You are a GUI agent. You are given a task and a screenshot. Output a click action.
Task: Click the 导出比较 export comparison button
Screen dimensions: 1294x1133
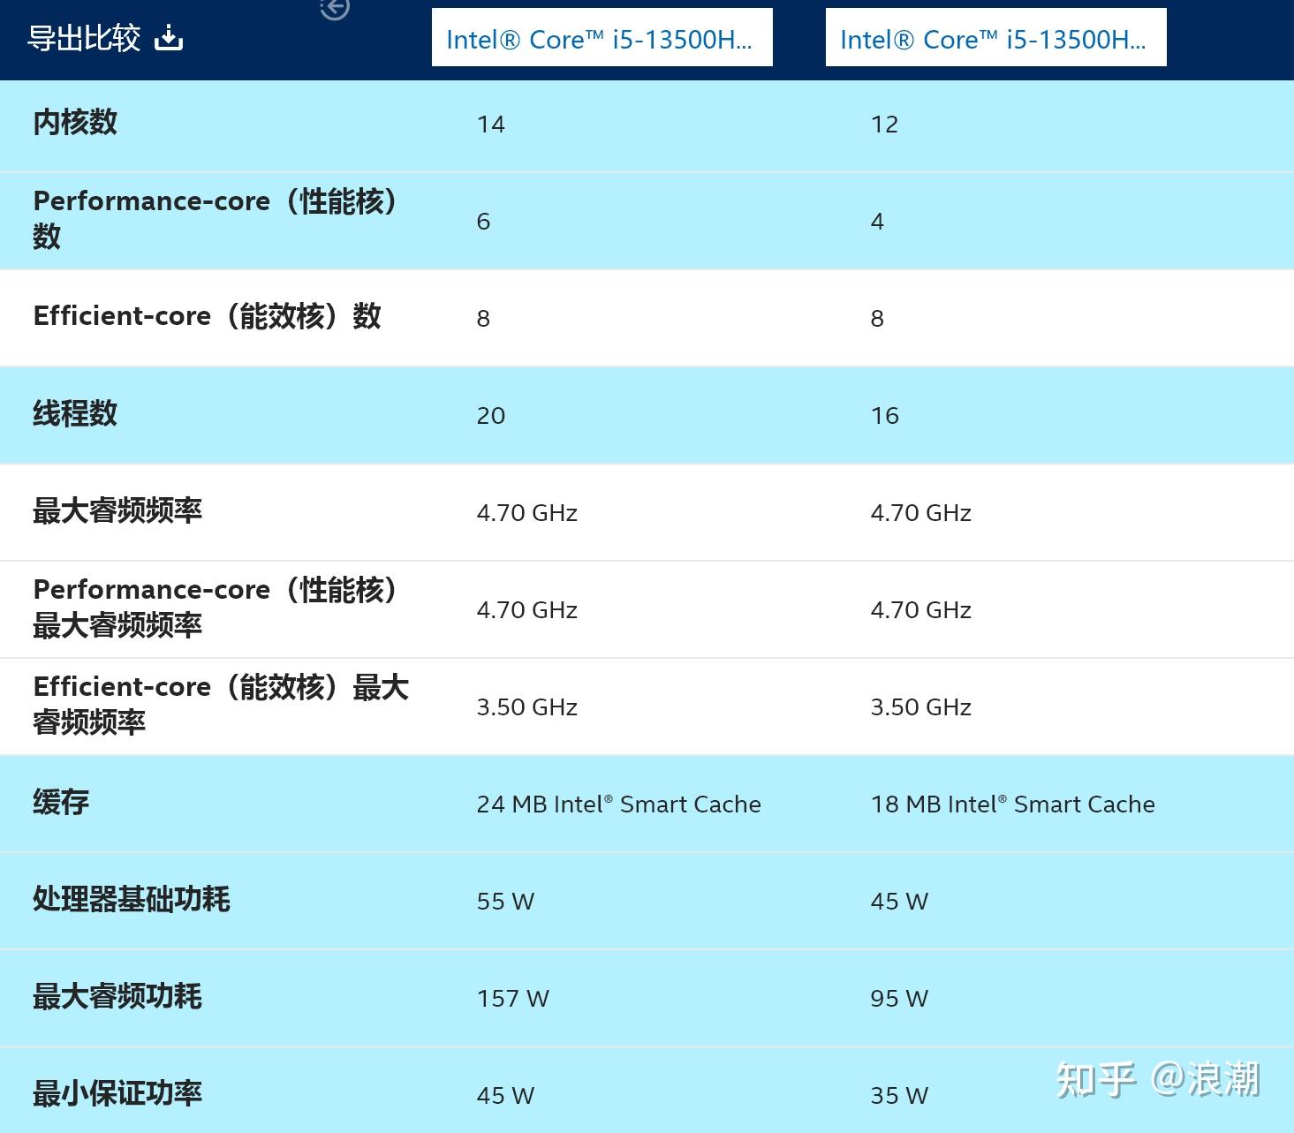(x=85, y=37)
